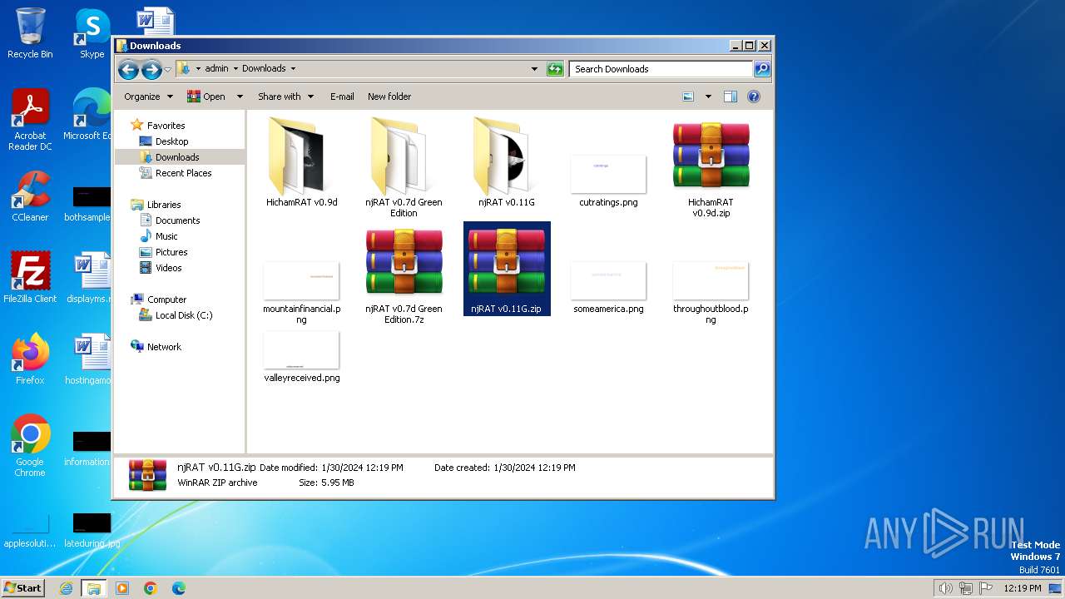Screen dimensions: 1065x599
Task: Open the Share with menu
Action: tap(285, 97)
